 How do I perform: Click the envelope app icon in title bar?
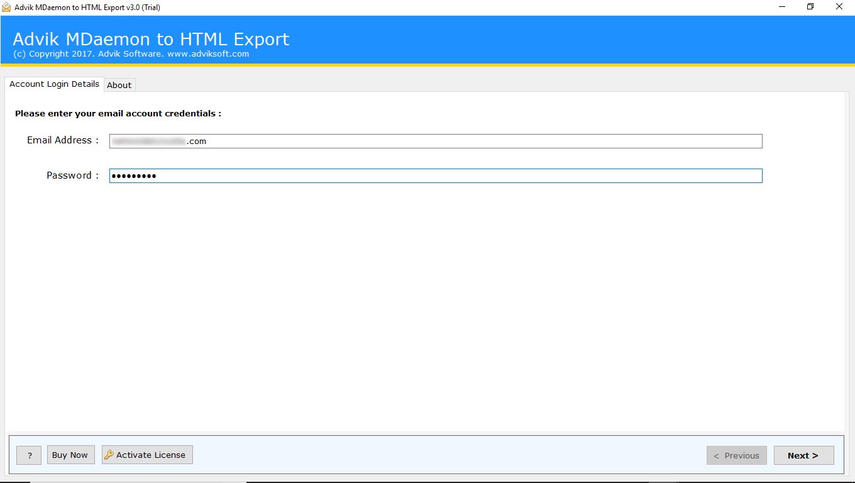tap(6, 7)
